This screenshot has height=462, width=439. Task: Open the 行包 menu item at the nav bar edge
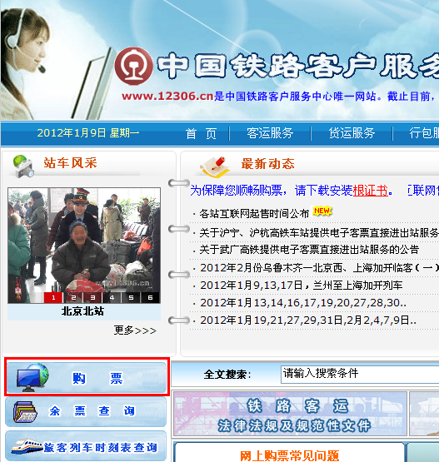tap(424, 133)
